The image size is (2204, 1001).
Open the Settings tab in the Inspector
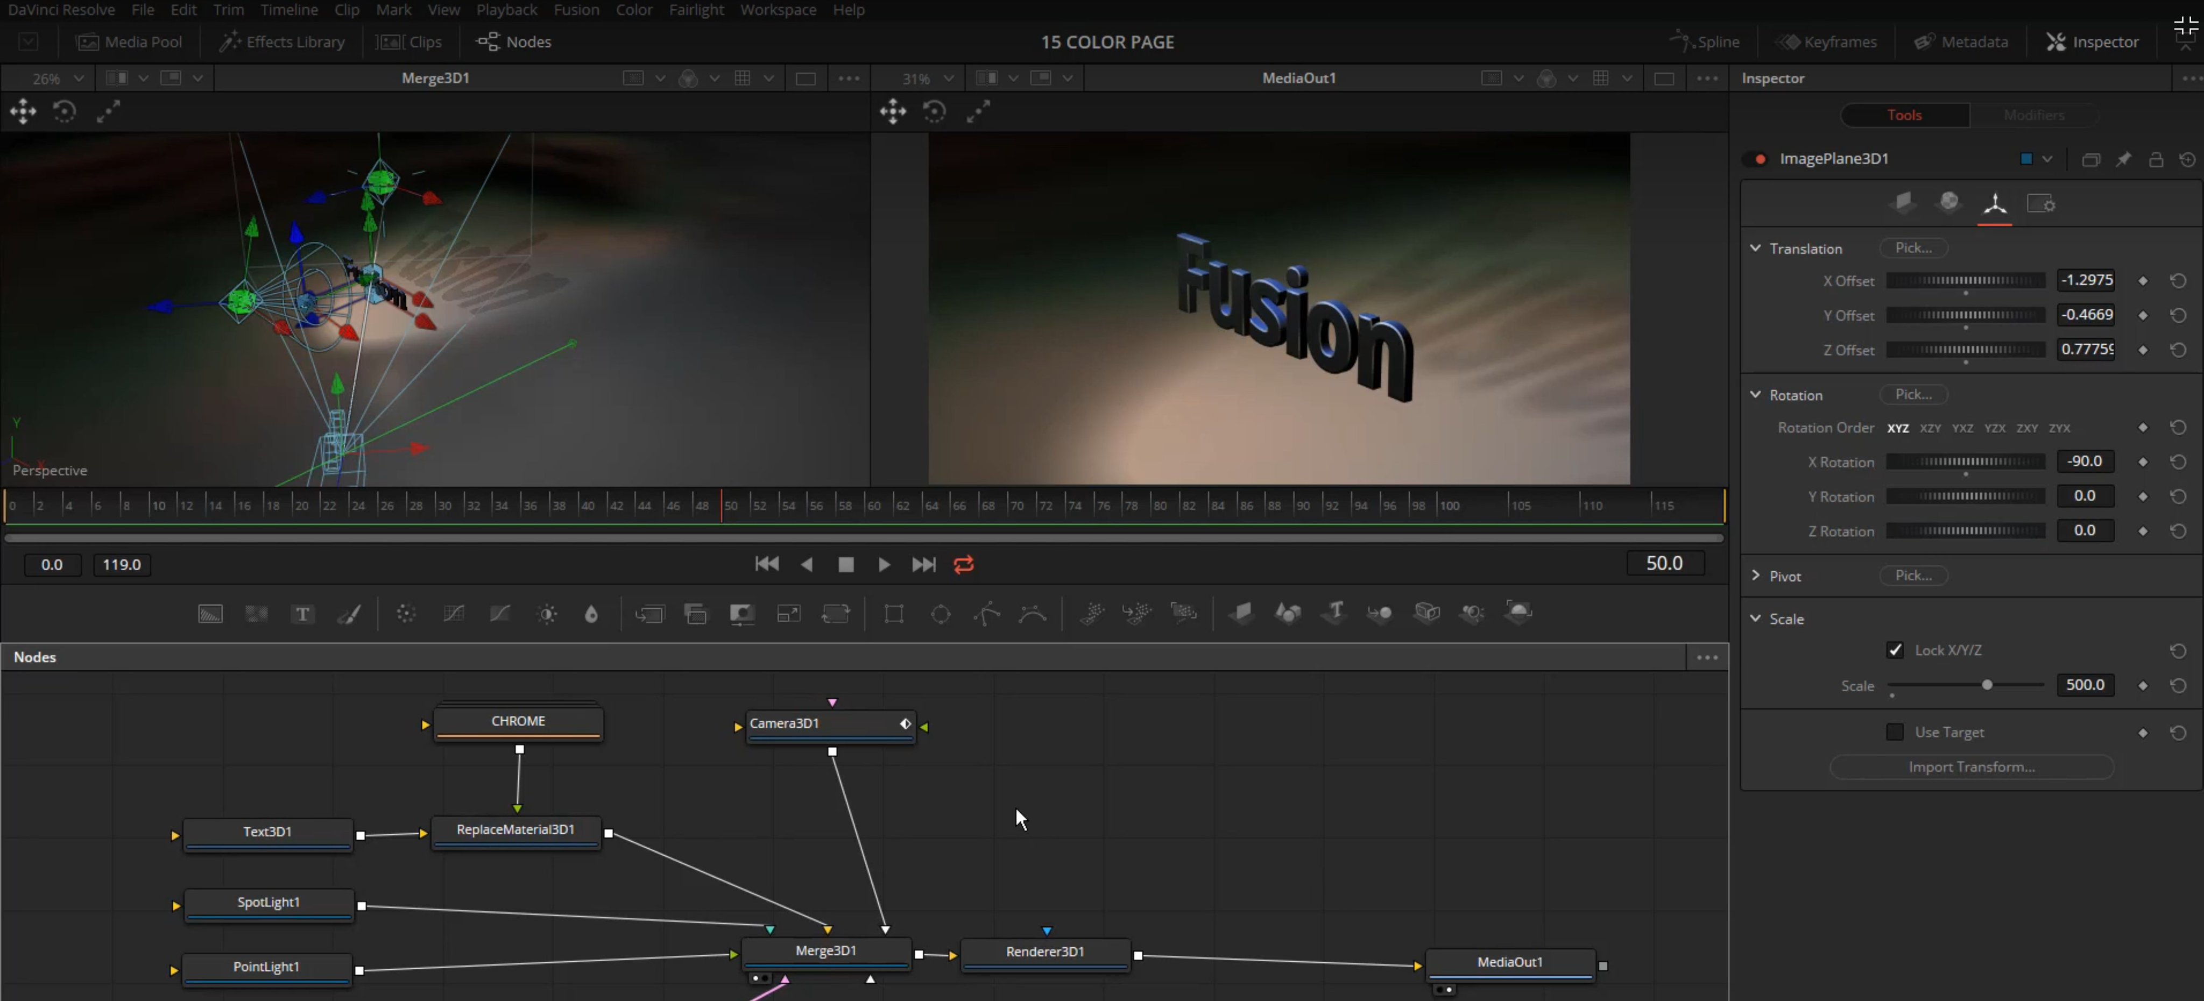2041,204
